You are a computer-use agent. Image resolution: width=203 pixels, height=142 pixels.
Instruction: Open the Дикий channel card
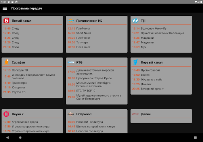coord(161,116)
